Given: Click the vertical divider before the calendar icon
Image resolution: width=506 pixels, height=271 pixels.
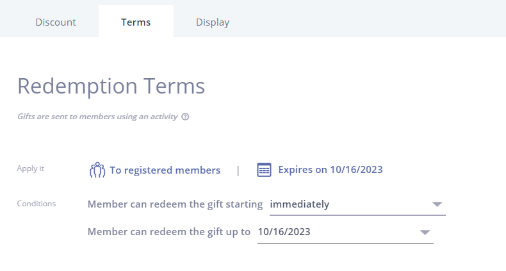Looking at the screenshot, I should tap(238, 170).
